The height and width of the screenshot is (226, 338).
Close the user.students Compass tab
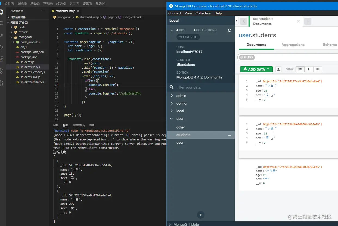coord(298,21)
